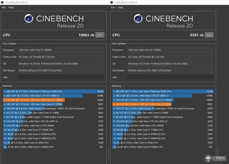Grab left window's vertical splitter handle
The image size is (229, 164).
[108, 154]
